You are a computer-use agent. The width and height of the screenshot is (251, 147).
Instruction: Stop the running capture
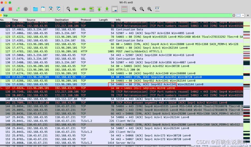10,9
